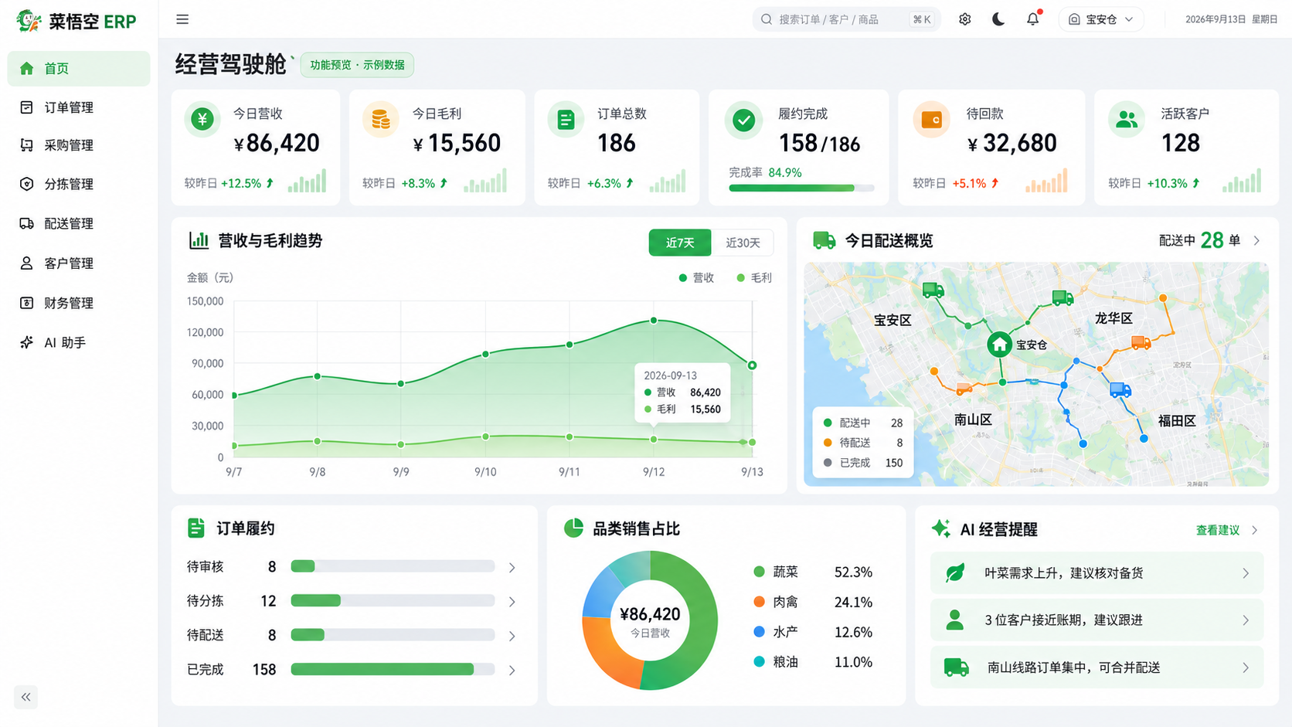Click the 待回款 wallet icon
Viewport: 1292px width, 727px height.
[x=931, y=120]
